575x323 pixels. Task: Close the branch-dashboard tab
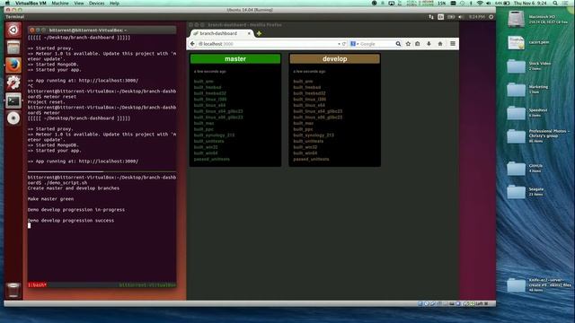pyautogui.click(x=249, y=33)
